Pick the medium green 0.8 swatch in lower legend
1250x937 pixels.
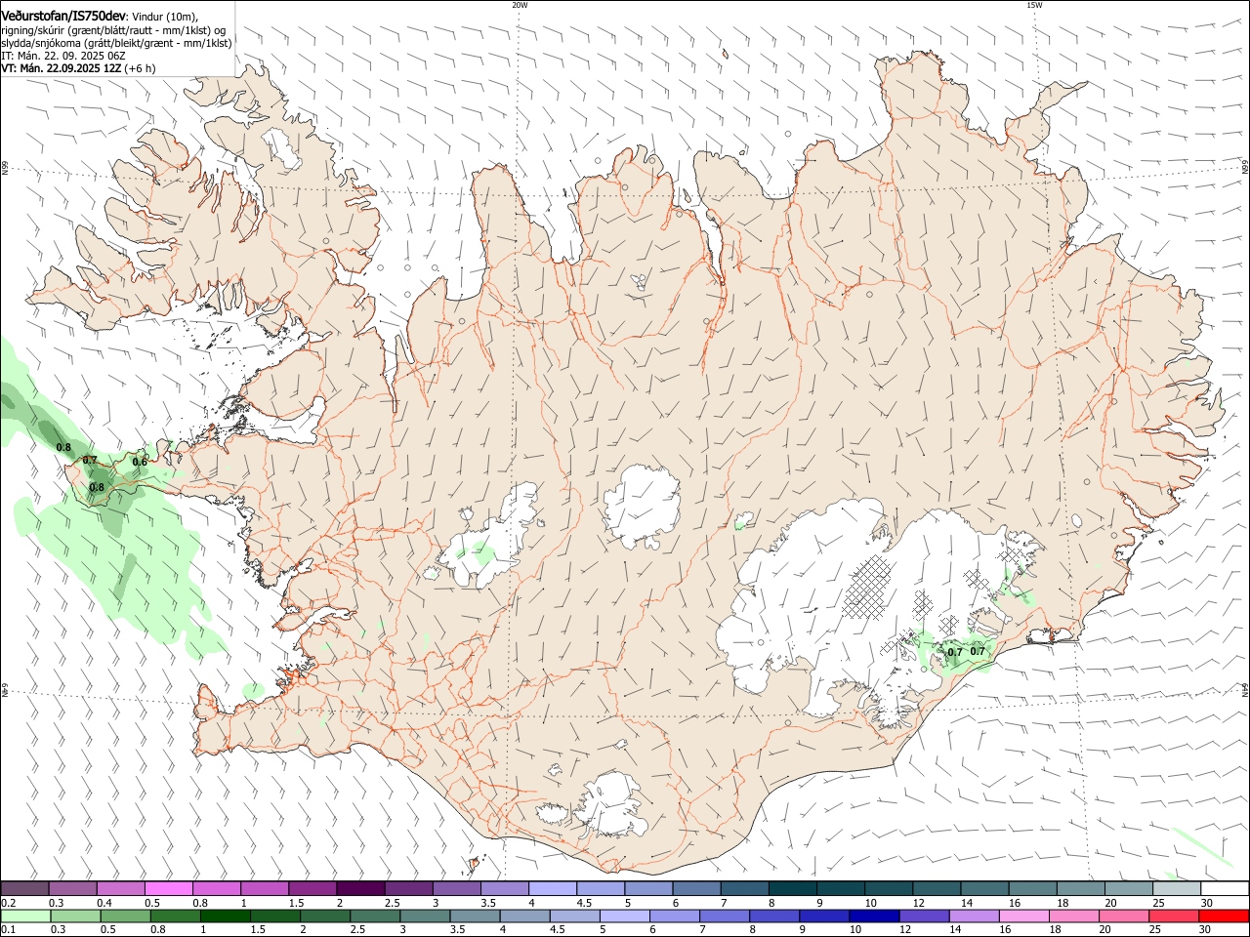coord(175,916)
